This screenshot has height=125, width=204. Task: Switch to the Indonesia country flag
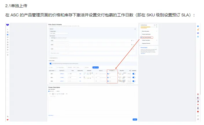tap(198, 94)
